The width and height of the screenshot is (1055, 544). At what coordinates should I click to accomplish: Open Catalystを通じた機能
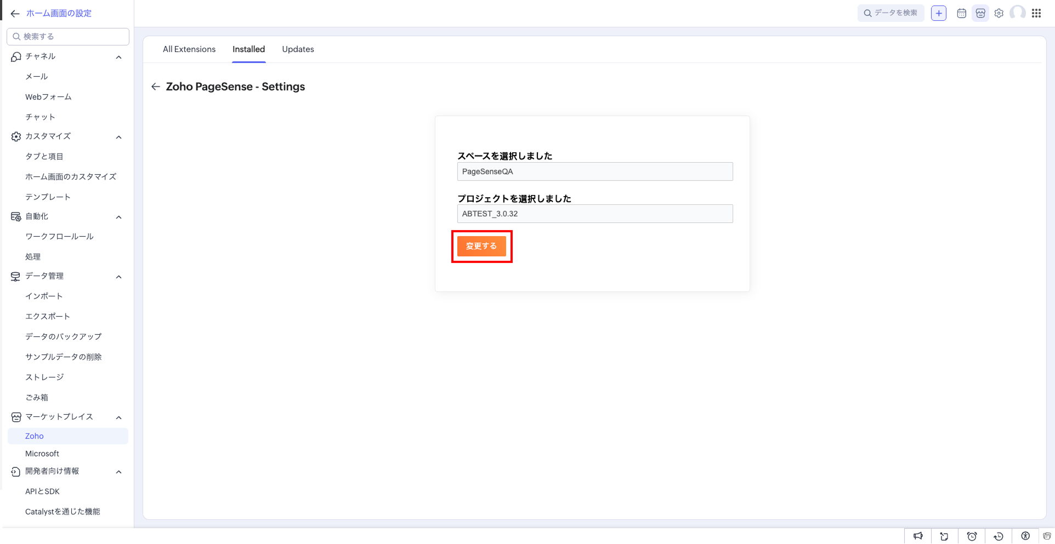63,512
